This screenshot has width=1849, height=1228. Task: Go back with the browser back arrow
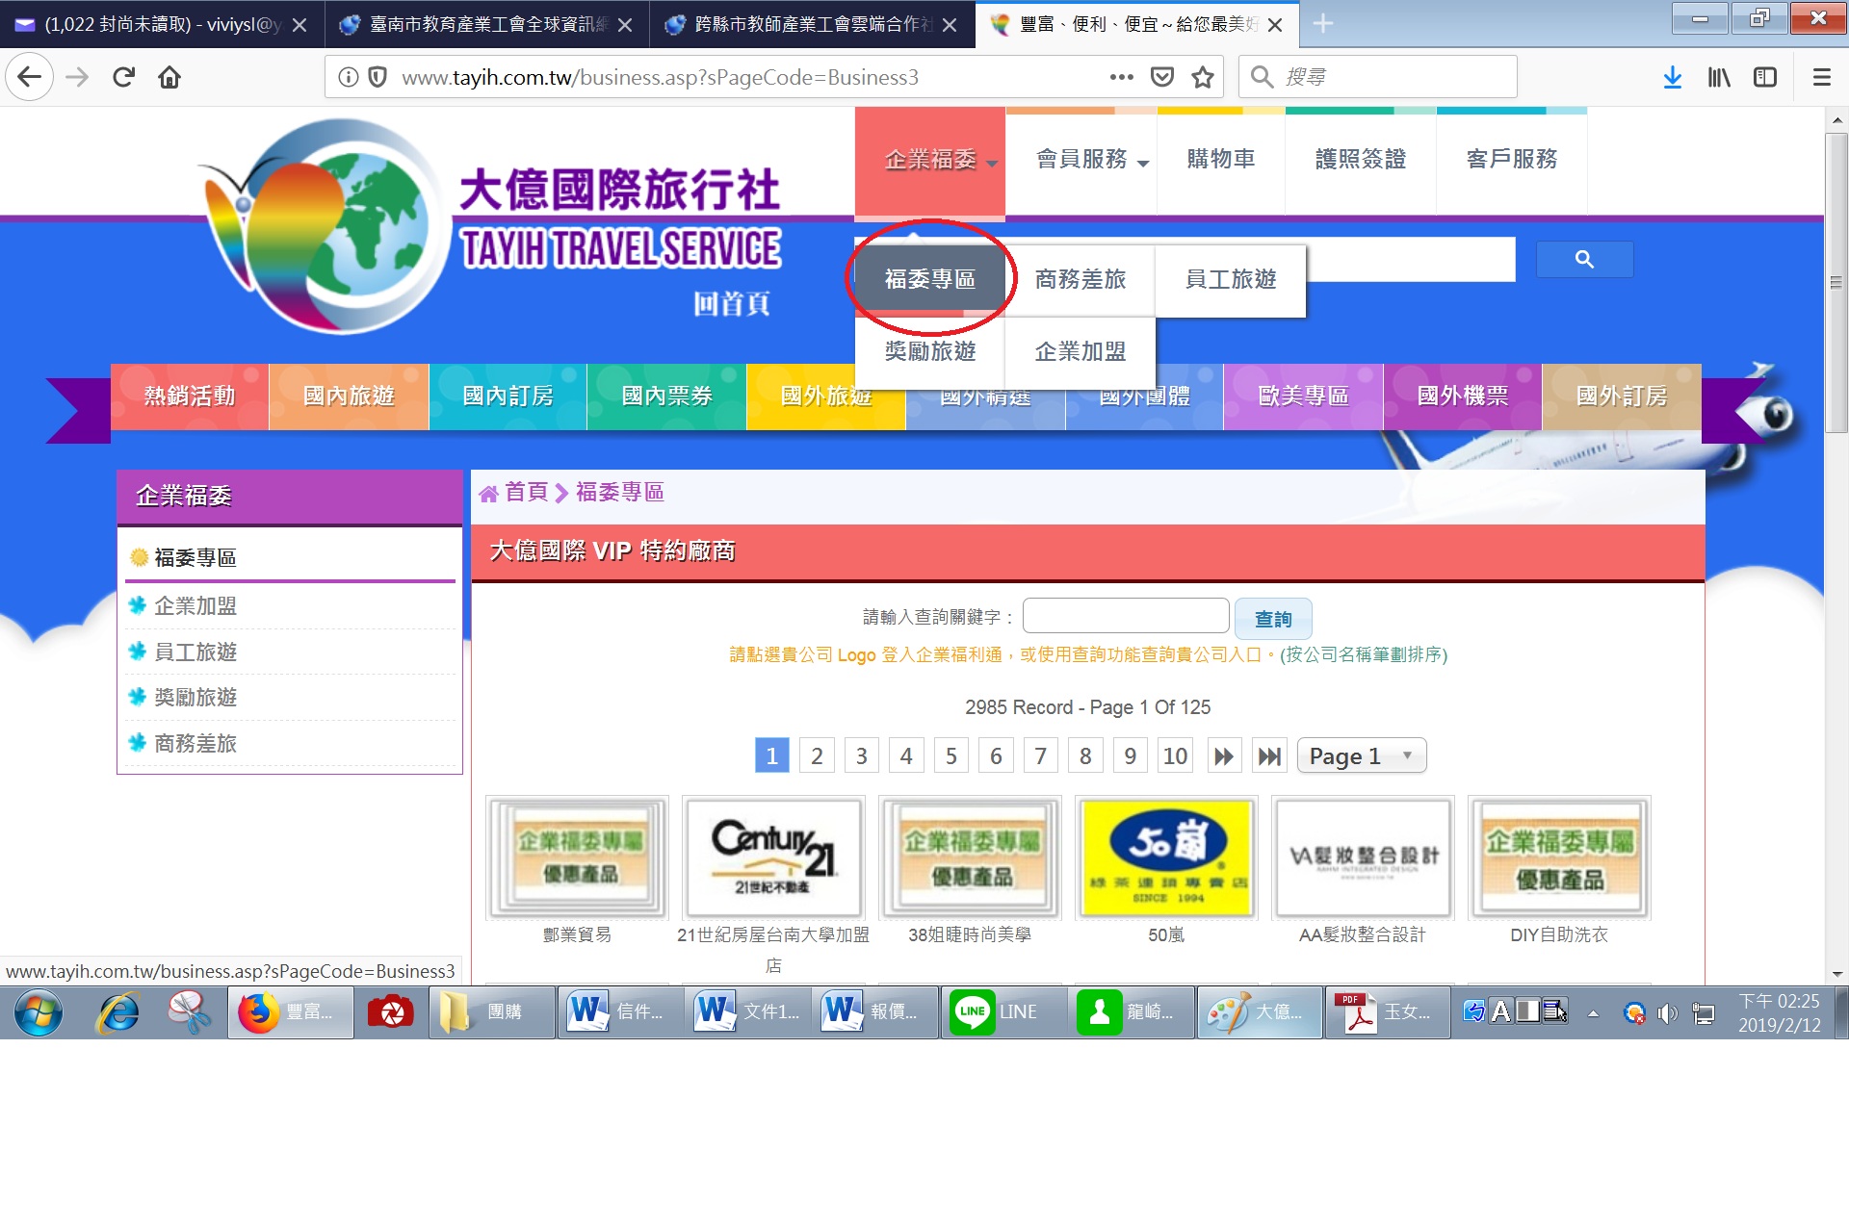30,77
